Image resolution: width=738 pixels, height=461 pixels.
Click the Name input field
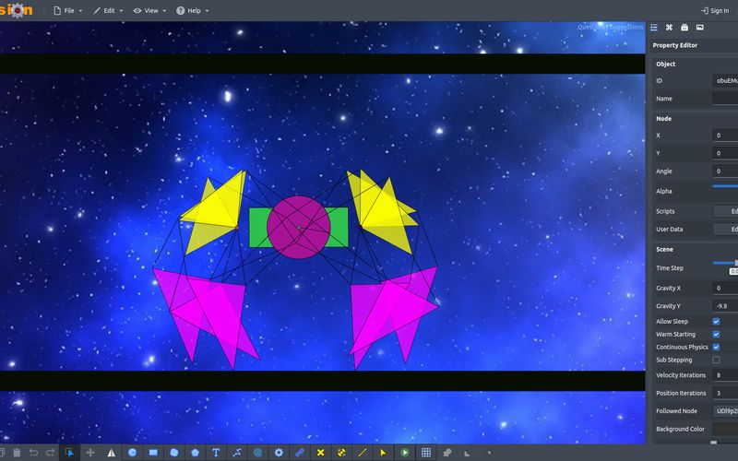coord(725,99)
